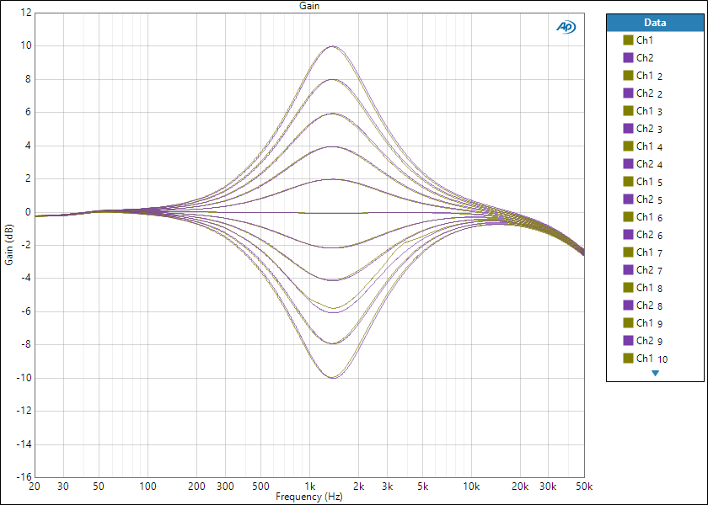Select the Ch2 9 legend label
Image resolution: width=708 pixels, height=505 pixels.
649,341
